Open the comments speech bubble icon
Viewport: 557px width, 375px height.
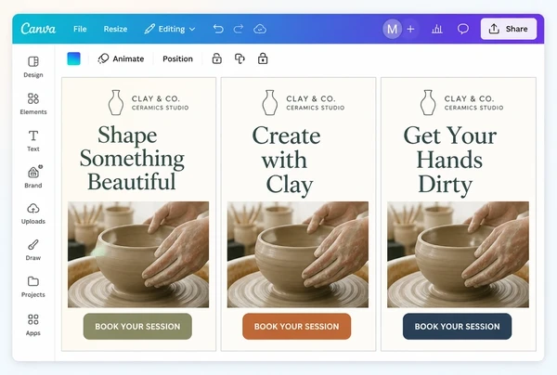pyautogui.click(x=463, y=29)
